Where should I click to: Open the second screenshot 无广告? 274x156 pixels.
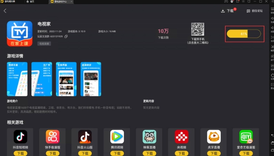(x=41, y=79)
